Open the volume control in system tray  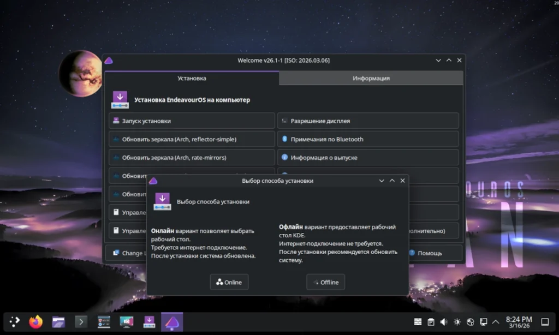tap(444, 322)
